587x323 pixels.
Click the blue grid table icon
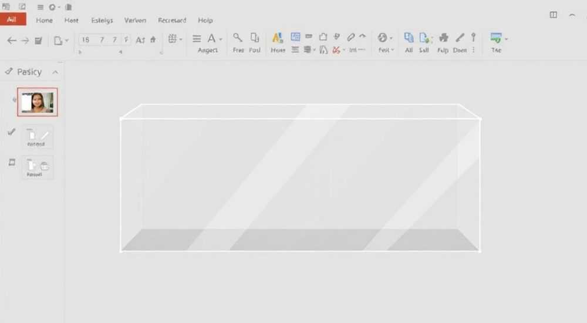[x=295, y=36]
